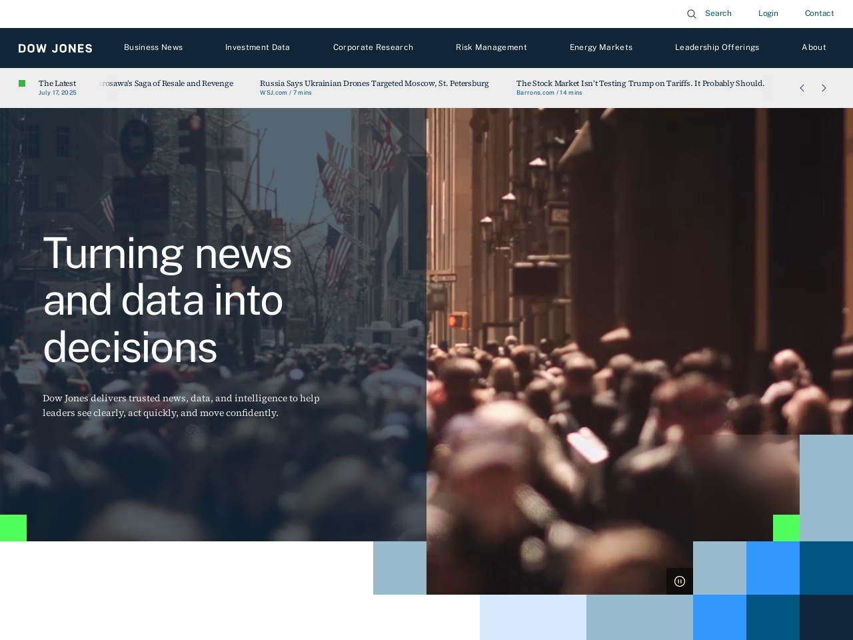Expand the Risk Management menu
Image resolution: width=853 pixels, height=640 pixels.
(491, 47)
